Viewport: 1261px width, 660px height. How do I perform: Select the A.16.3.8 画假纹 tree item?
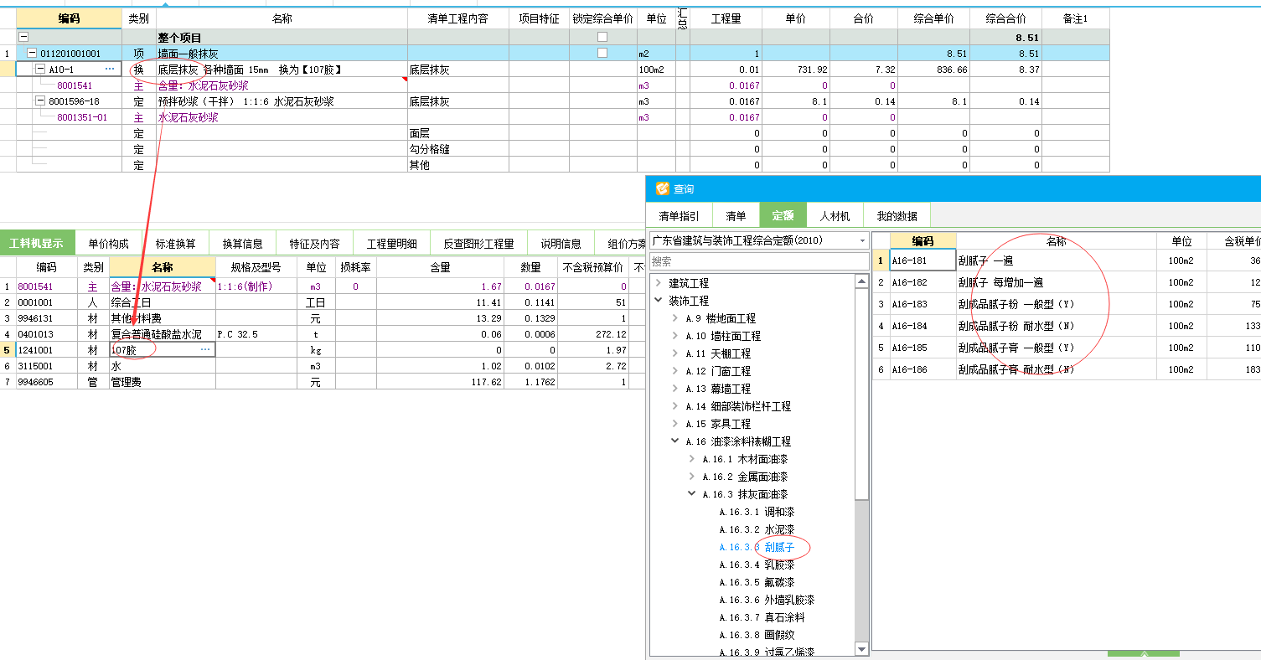click(x=757, y=635)
